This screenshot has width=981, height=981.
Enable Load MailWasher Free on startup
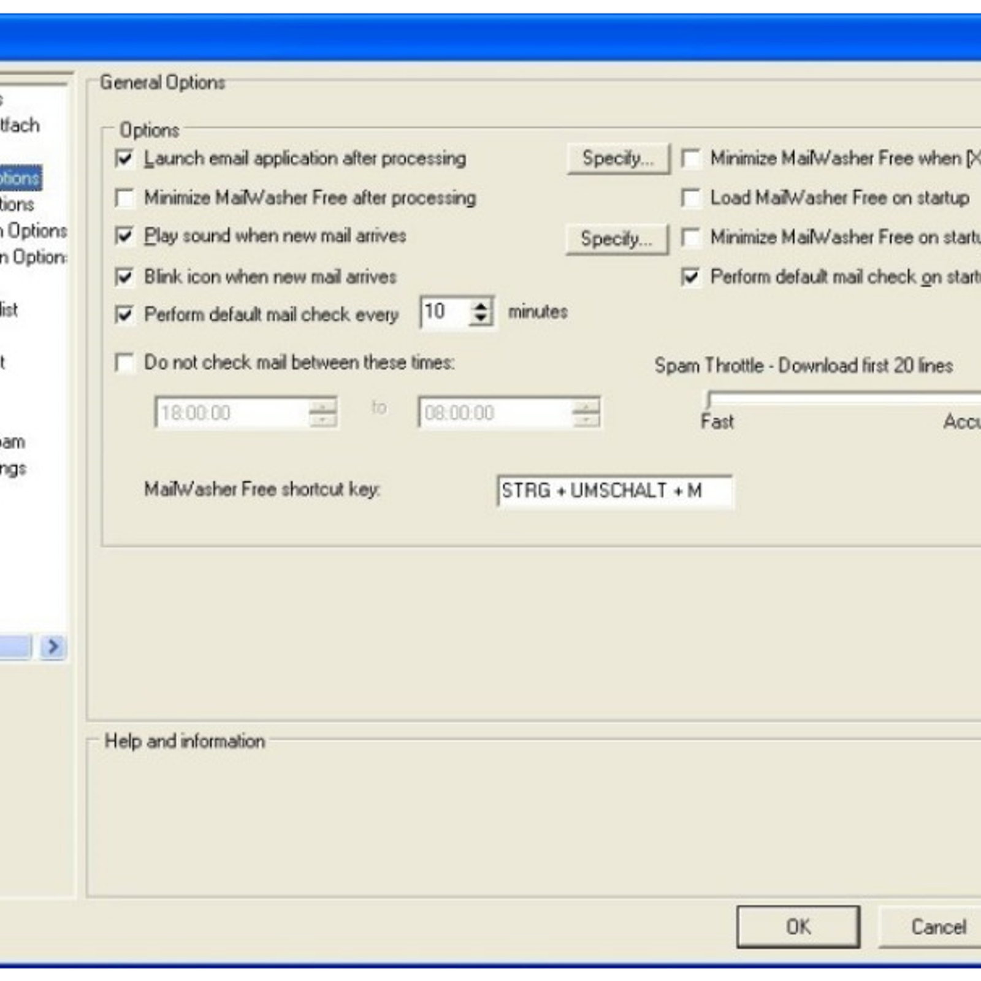[x=691, y=198]
